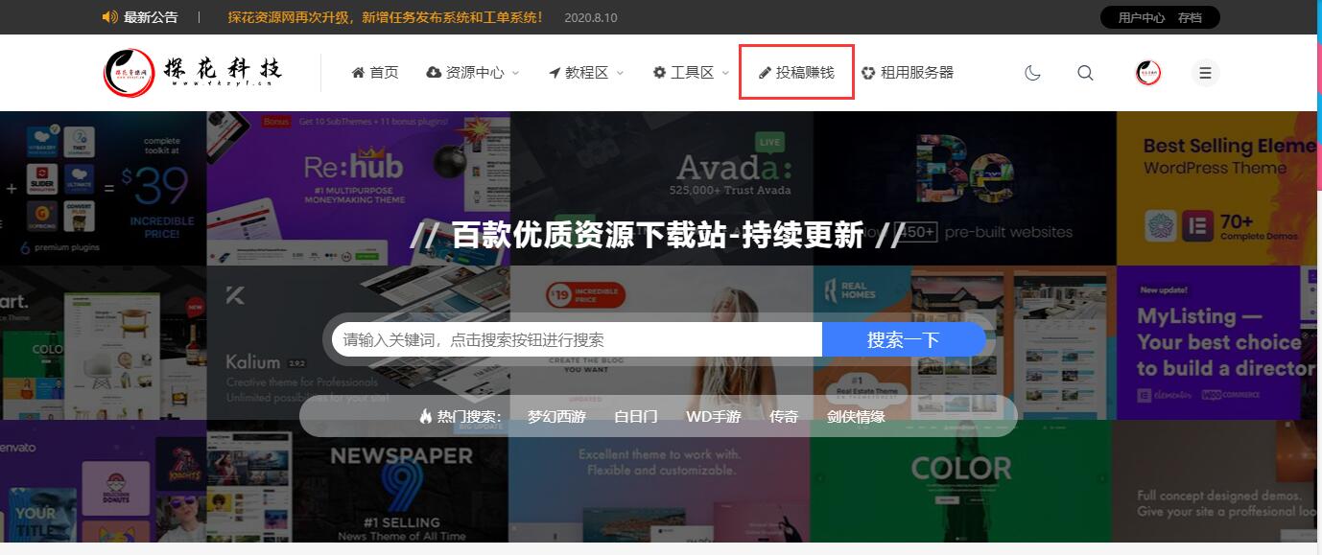The width and height of the screenshot is (1322, 555).
Task: Open the user avatar in the header
Action: pyautogui.click(x=1148, y=73)
